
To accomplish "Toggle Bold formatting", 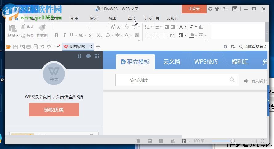I will 57,35.
